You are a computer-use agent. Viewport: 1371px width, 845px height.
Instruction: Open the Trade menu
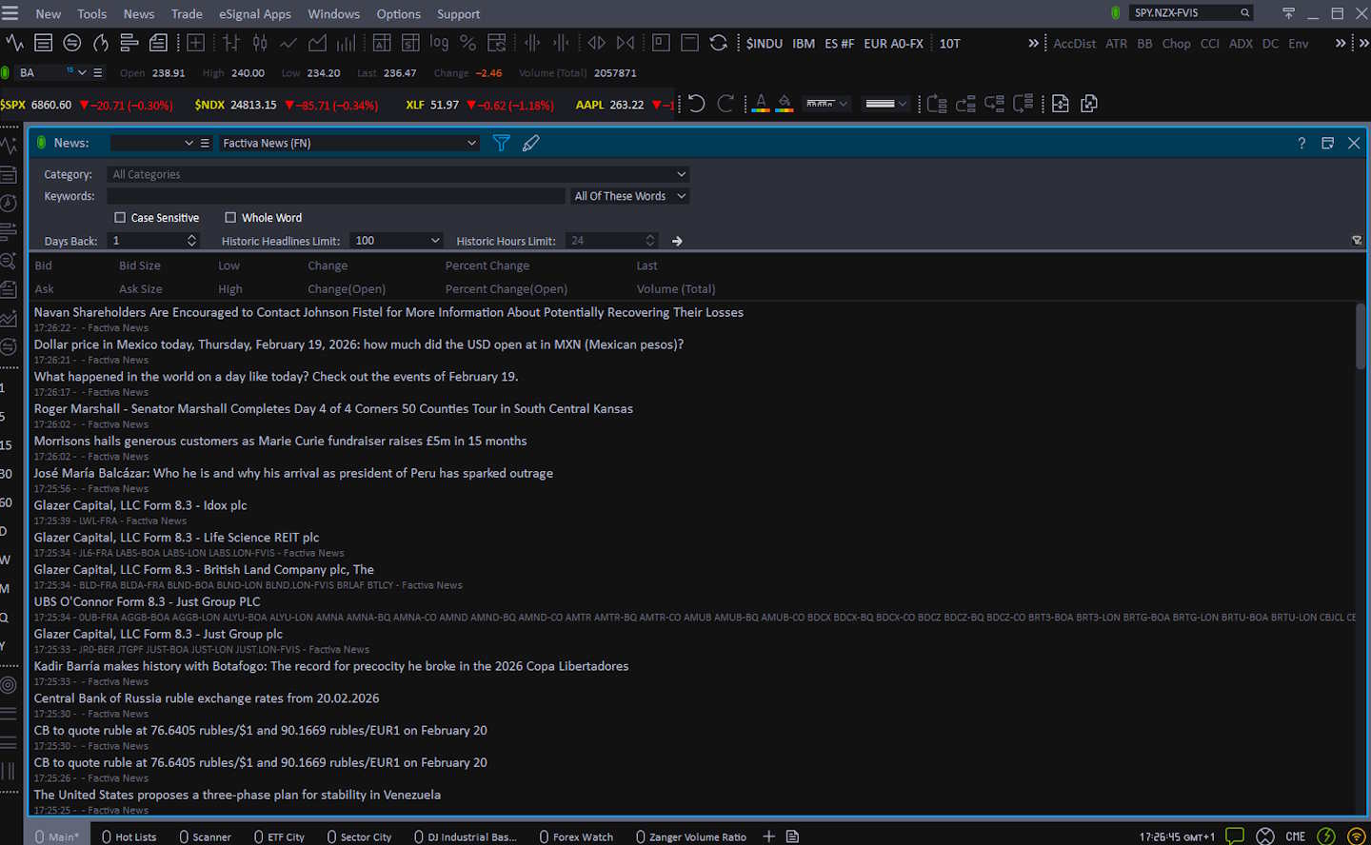tap(187, 14)
